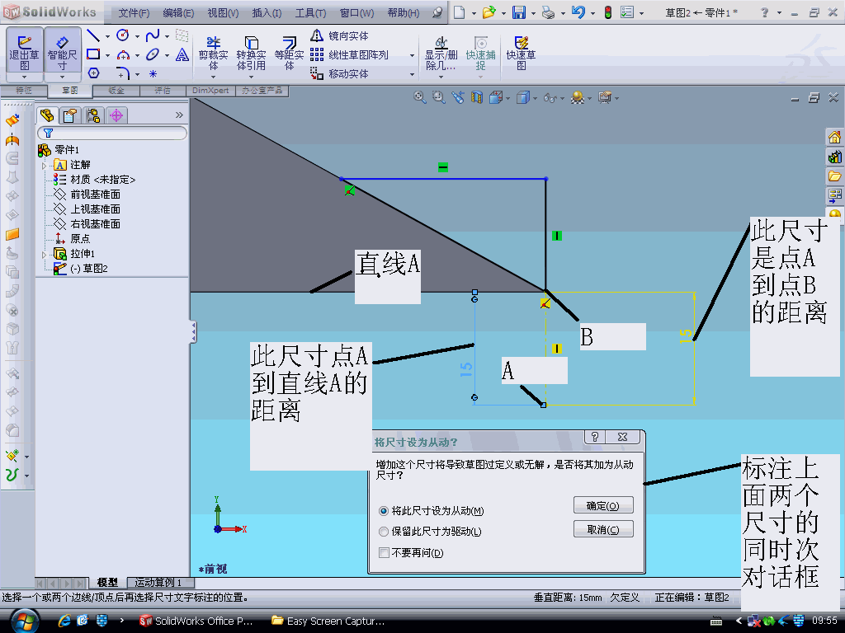The width and height of the screenshot is (845, 633).
Task: Open the 工具(T) menu
Action: (310, 13)
